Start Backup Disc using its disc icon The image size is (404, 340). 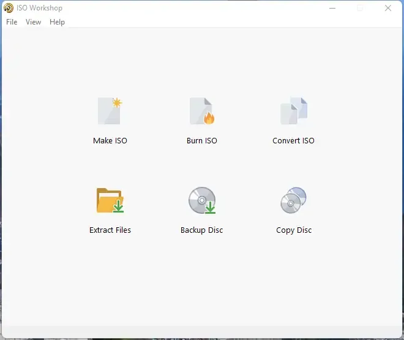coord(202,200)
